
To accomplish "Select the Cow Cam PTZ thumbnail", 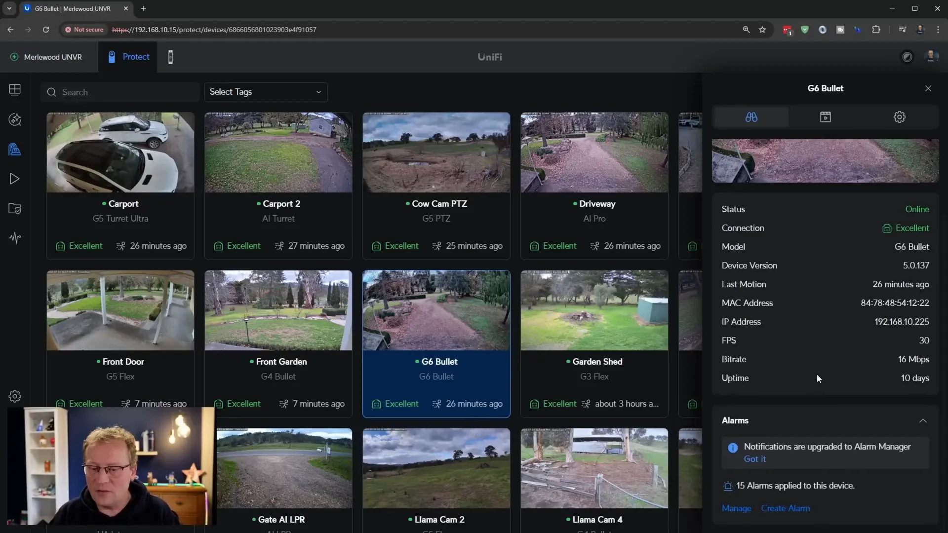I will 436,152.
